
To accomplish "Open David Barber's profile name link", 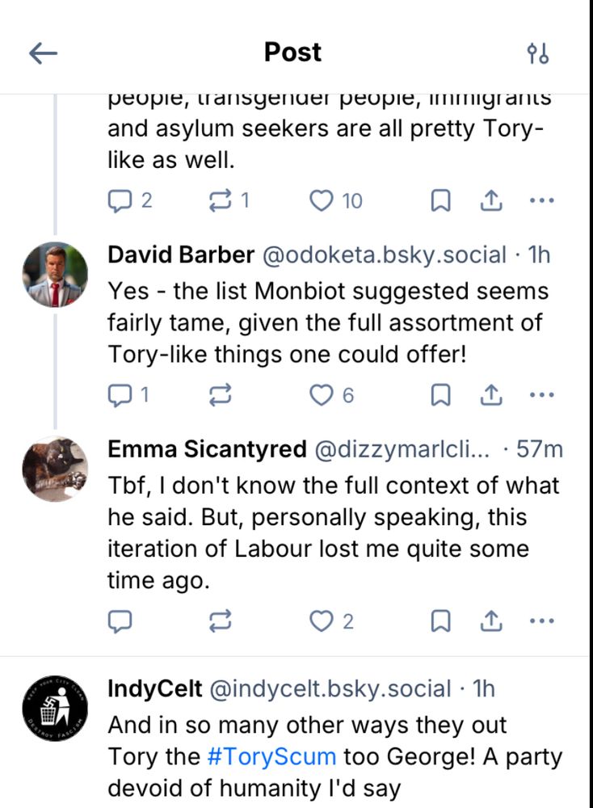I will [181, 255].
